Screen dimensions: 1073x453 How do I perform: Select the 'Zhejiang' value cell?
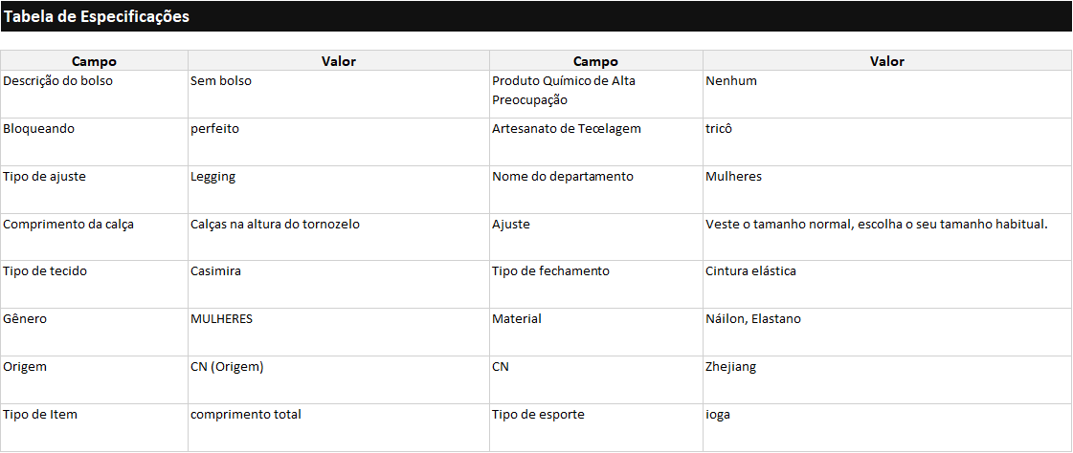pyautogui.click(x=730, y=367)
